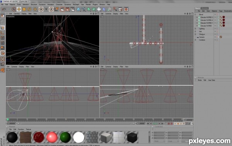Activate the Rotate tool
Viewport: 232px width, 146px height.
[29, 9]
